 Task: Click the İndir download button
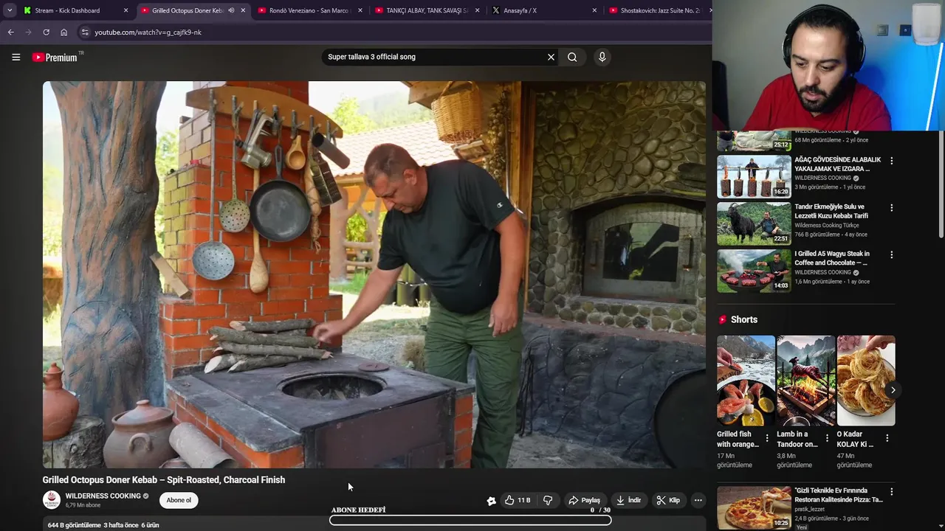tap(629, 500)
